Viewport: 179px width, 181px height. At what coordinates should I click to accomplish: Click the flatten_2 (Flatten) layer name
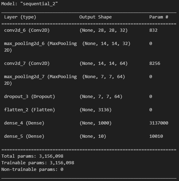(29, 110)
